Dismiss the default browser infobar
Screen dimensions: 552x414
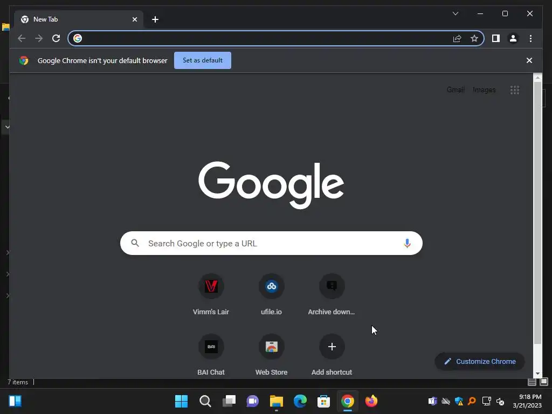click(529, 60)
